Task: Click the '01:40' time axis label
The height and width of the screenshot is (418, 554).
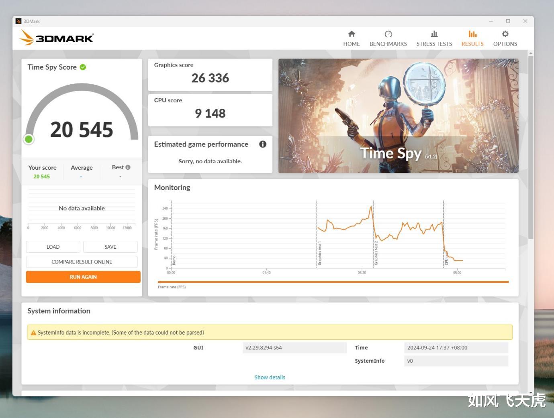Action: (266, 273)
